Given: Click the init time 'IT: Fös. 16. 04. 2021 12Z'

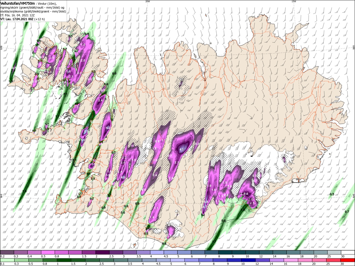Looking at the screenshot, I should tap(17, 15).
